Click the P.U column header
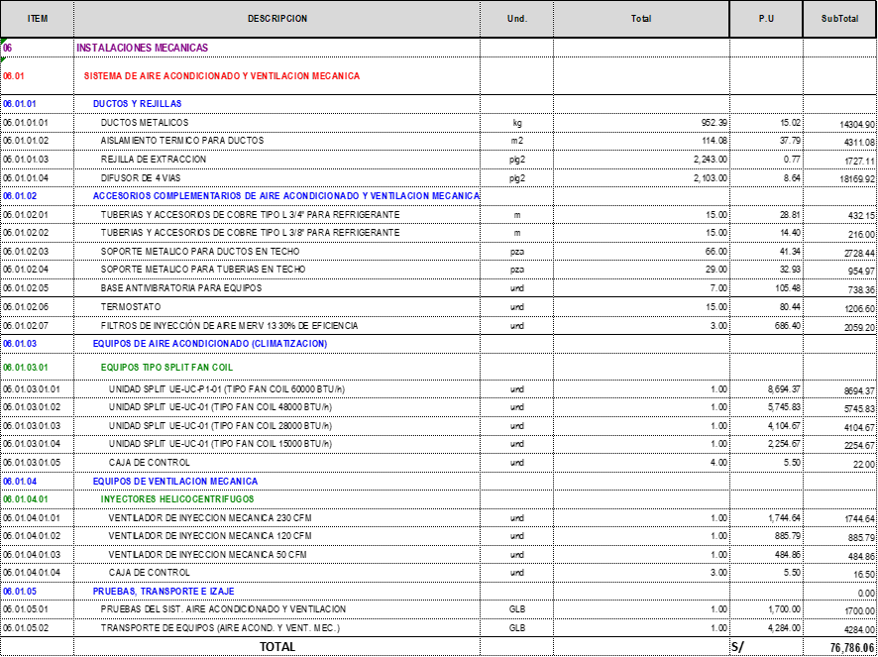The image size is (878, 657). tap(766, 19)
